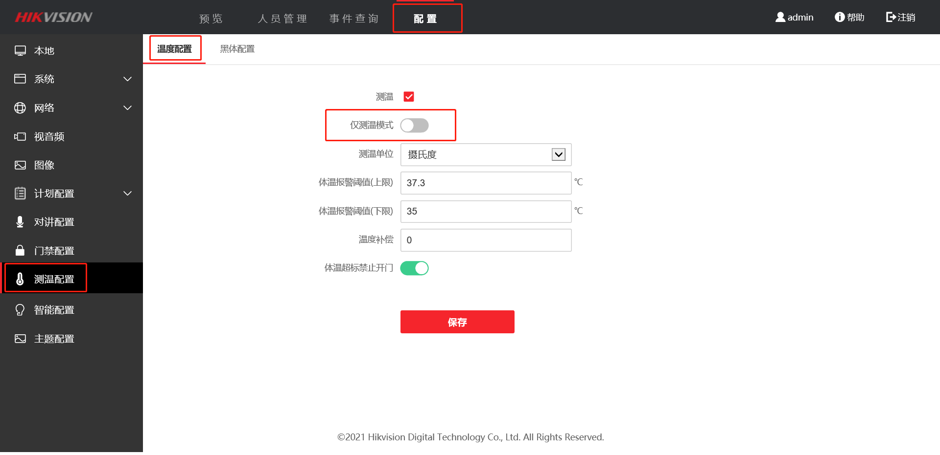The image size is (940, 455).
Task: Expand the 网络 menu chevron
Action: [128, 108]
